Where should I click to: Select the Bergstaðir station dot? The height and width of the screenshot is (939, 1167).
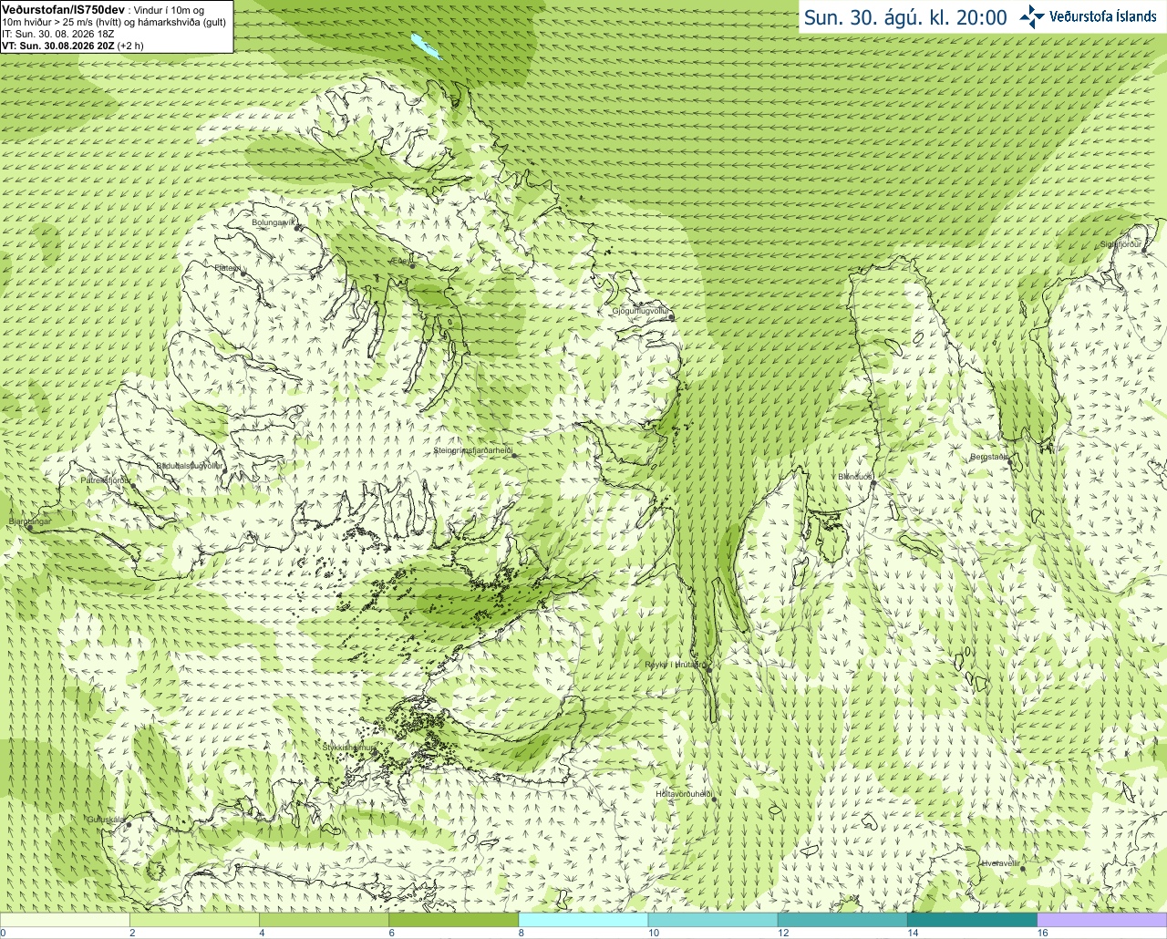[1009, 462]
